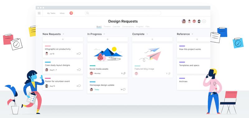
Task: Open the Social media assets card title
Action: click(99, 69)
